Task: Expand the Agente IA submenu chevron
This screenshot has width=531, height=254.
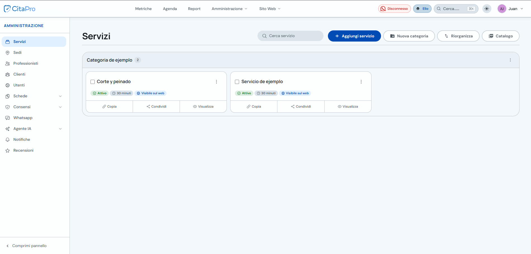Action: coord(60,129)
